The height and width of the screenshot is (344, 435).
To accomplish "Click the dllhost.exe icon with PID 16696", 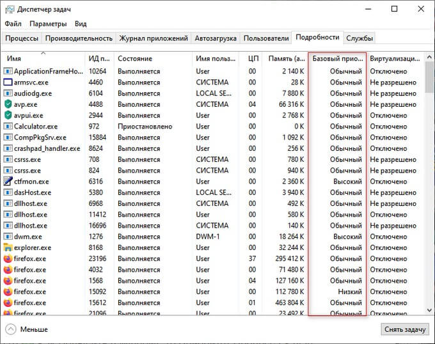I will coord(8,226).
